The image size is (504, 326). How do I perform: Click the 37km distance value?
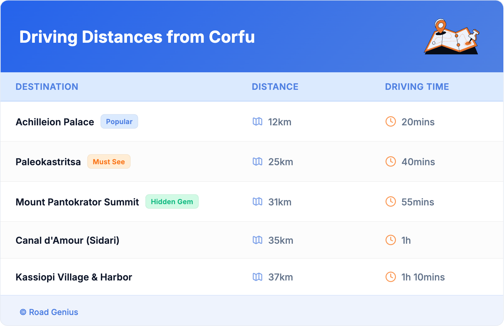pyautogui.click(x=281, y=277)
